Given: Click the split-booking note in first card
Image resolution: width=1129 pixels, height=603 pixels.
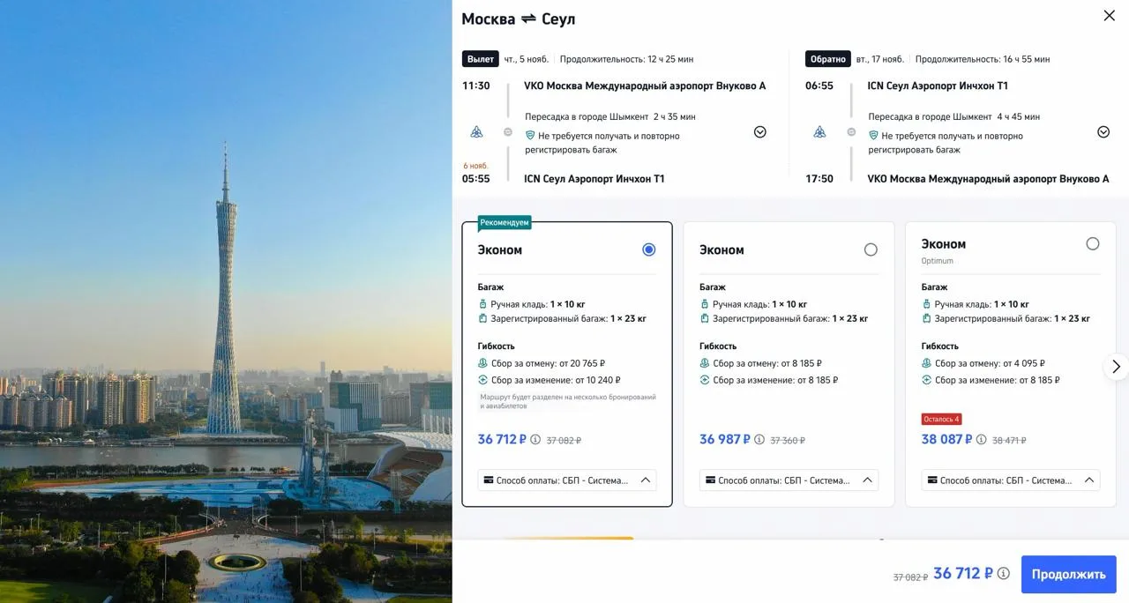Looking at the screenshot, I should (568, 401).
